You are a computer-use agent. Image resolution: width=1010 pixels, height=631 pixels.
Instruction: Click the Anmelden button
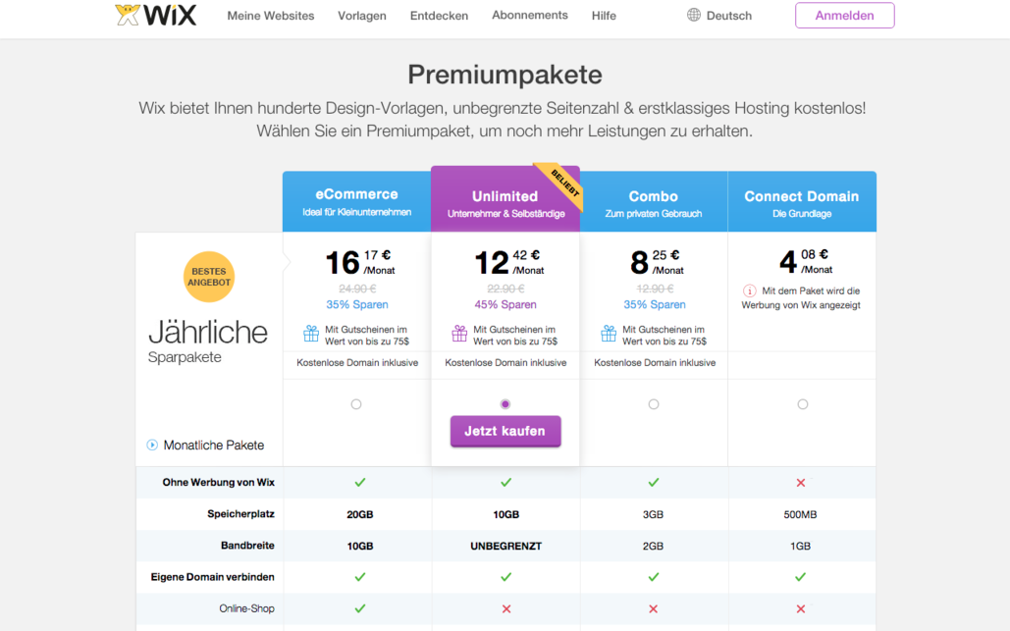(x=844, y=16)
